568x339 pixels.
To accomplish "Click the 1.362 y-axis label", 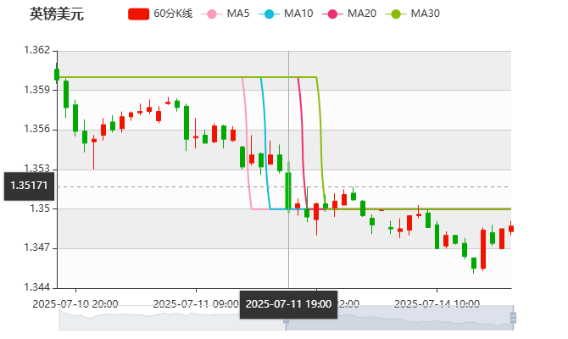I will (36, 50).
